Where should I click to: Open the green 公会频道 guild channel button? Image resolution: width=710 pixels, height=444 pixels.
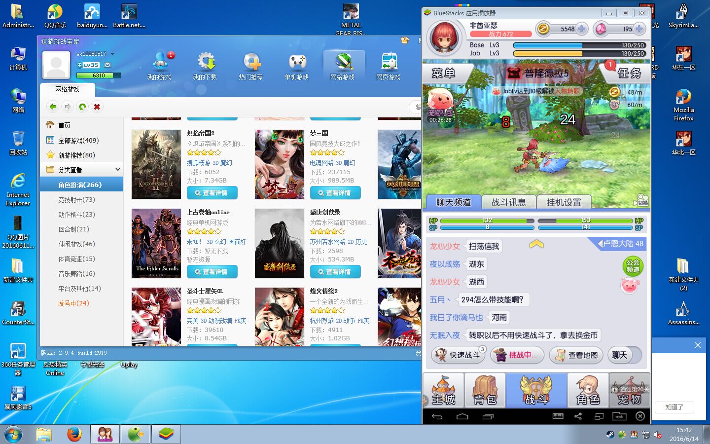[x=633, y=266]
